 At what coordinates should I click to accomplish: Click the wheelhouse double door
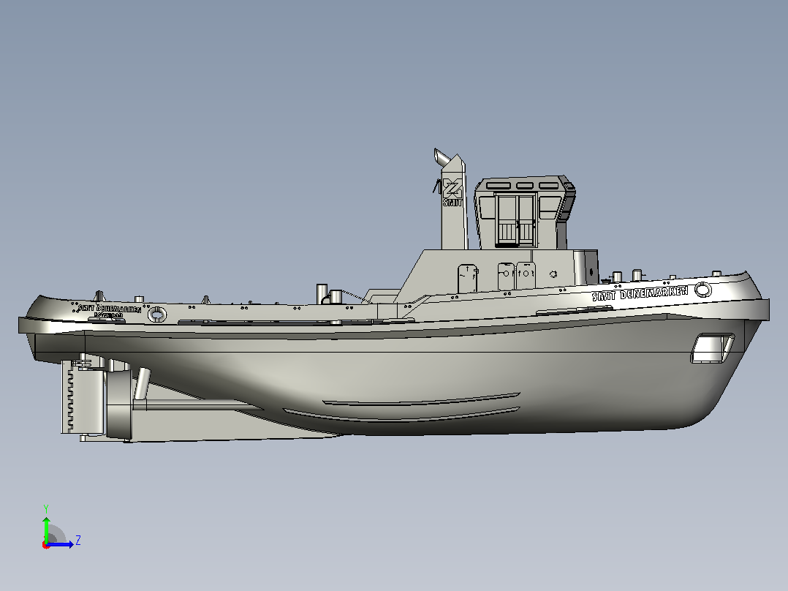(515, 220)
